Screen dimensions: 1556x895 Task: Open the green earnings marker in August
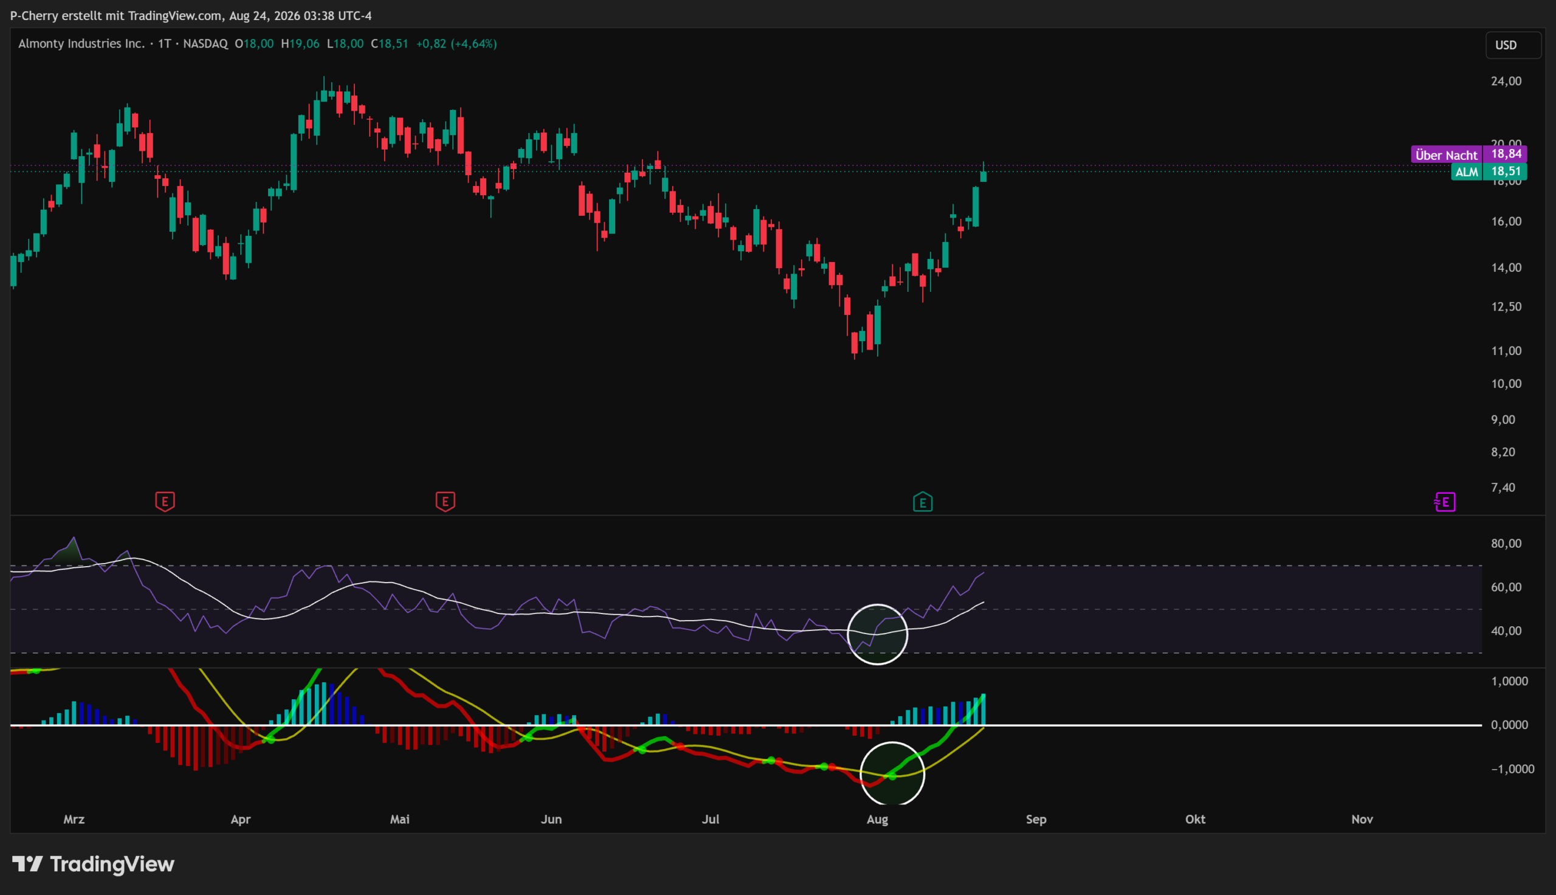pyautogui.click(x=923, y=502)
